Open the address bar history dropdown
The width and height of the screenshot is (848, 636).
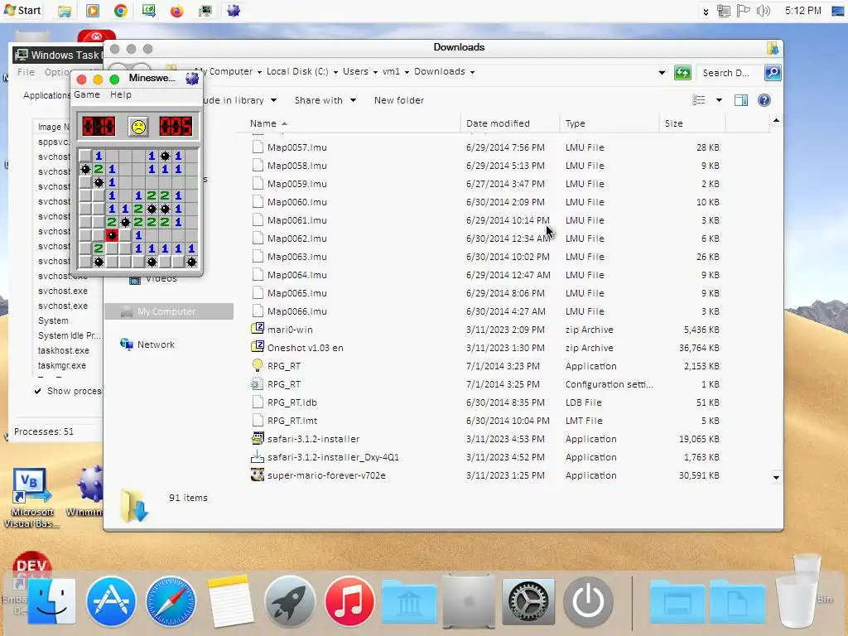click(x=662, y=73)
